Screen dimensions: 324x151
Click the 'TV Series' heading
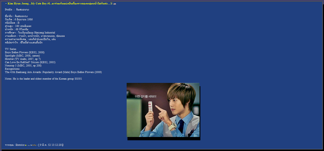10,49
